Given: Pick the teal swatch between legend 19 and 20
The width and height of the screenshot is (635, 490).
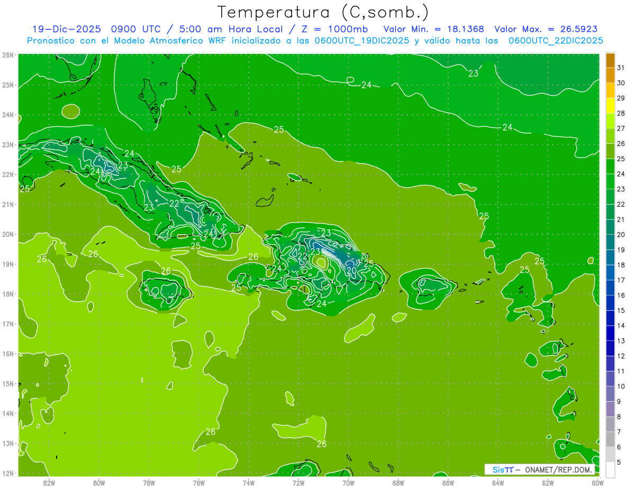Looking at the screenshot, I should [x=610, y=242].
